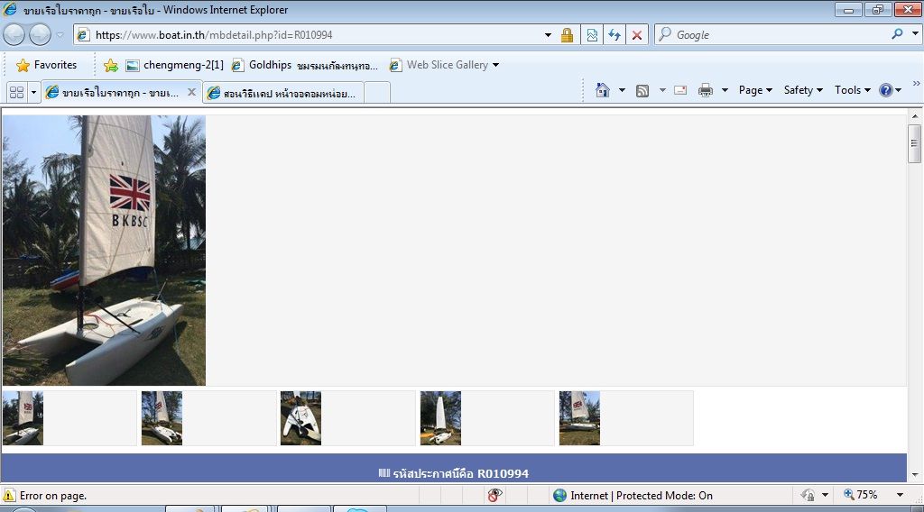Click the Home icon in command bar
The height and width of the screenshot is (512, 924).
603,90
